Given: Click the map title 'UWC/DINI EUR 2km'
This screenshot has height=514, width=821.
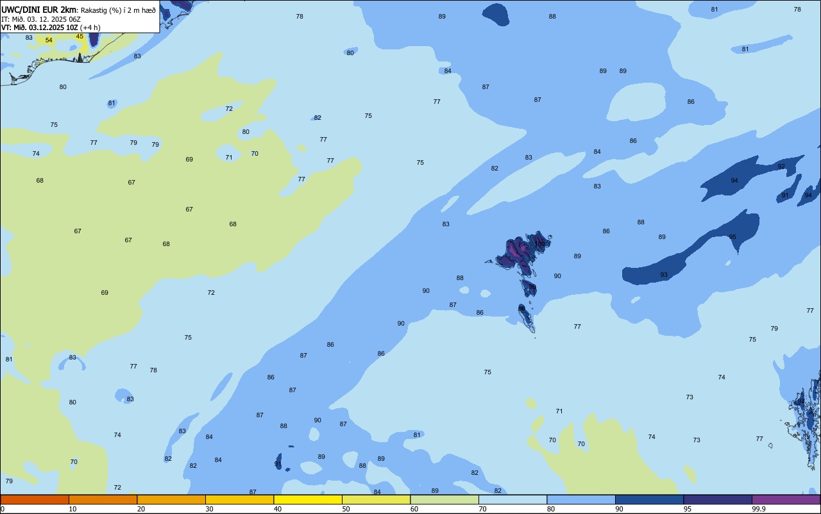Looking at the screenshot, I should (39, 9).
